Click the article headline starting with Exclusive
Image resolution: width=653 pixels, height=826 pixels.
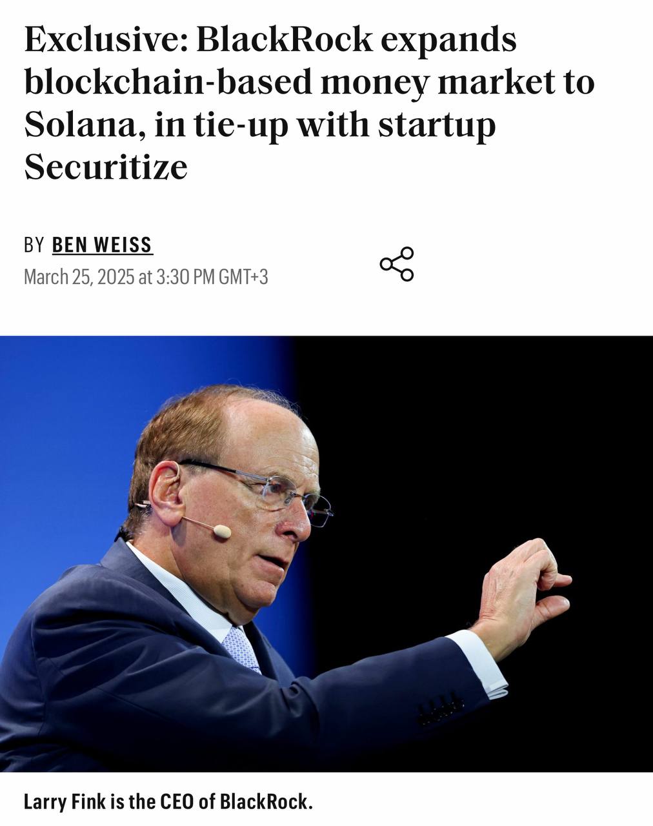point(309,103)
